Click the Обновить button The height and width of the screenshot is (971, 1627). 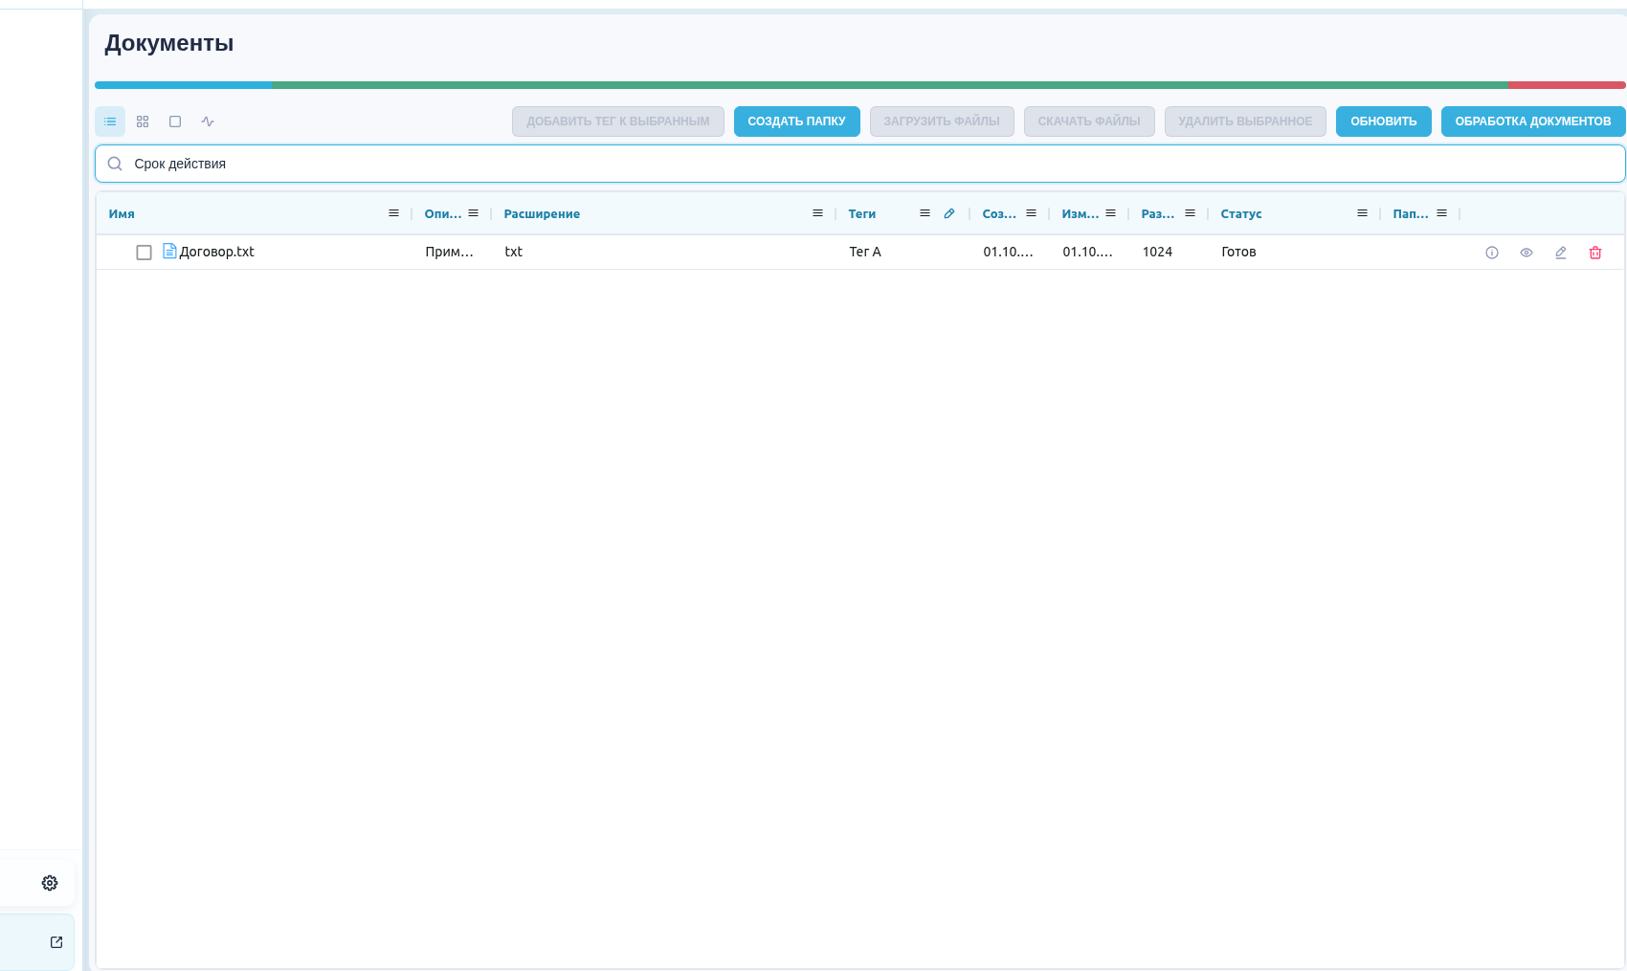(x=1383, y=121)
